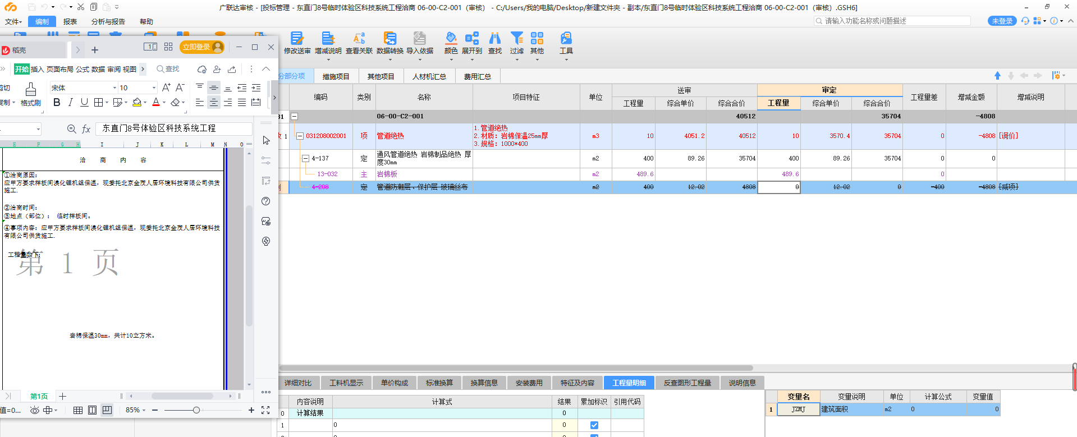The width and height of the screenshot is (1077, 437).
Task: Add a new sheet next to 第1页
Action: [x=63, y=396]
